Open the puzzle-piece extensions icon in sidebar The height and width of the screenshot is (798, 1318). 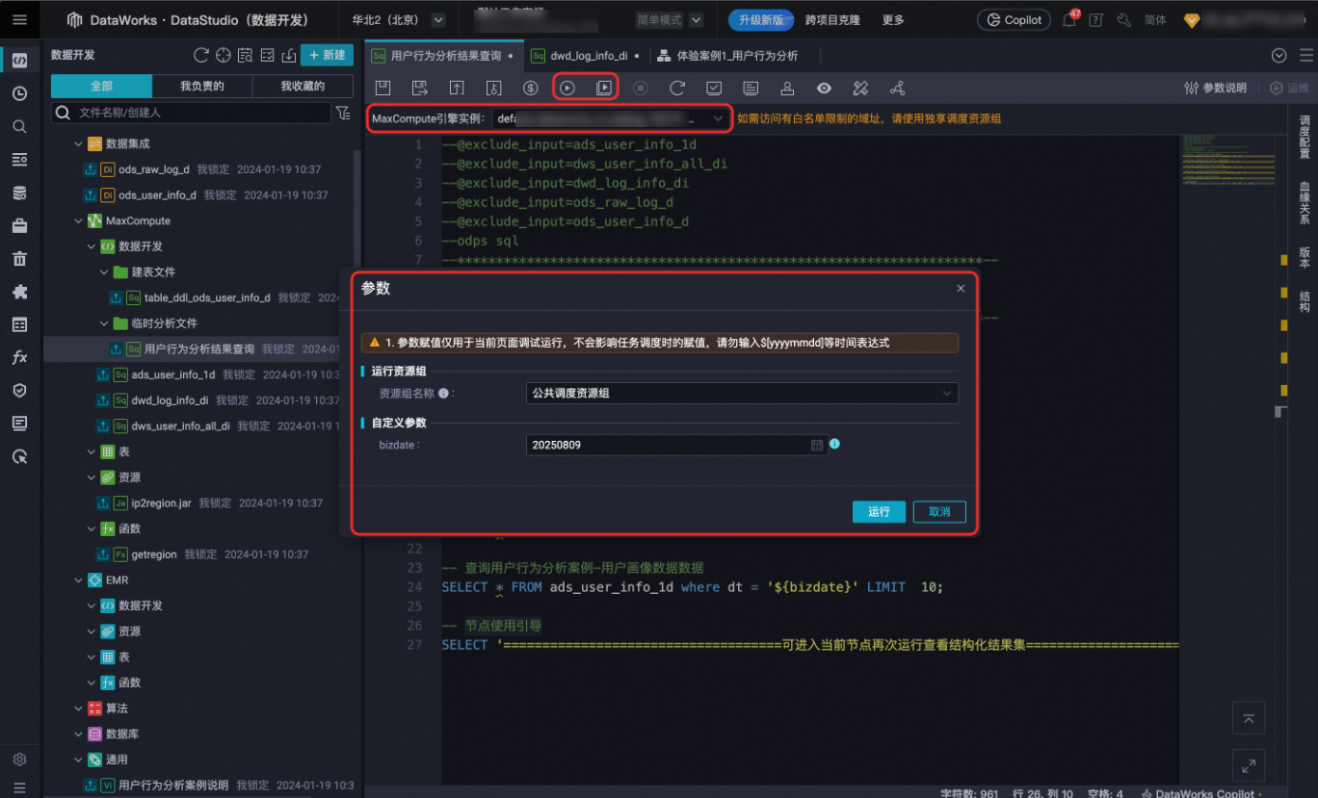click(x=19, y=292)
